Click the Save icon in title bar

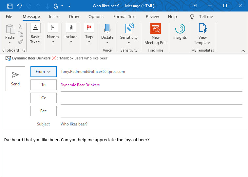(x=10, y=6)
